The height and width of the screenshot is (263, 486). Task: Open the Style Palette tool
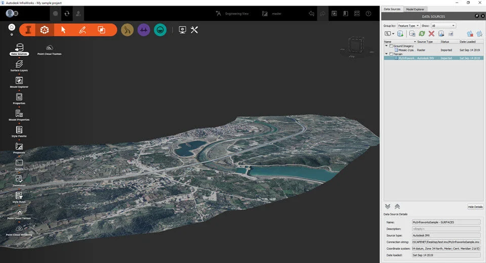(19, 131)
